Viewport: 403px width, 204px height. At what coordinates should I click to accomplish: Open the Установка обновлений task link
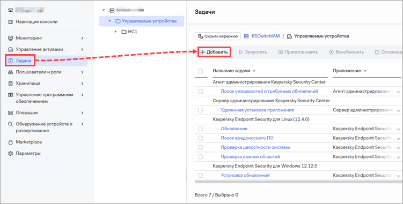point(245,175)
